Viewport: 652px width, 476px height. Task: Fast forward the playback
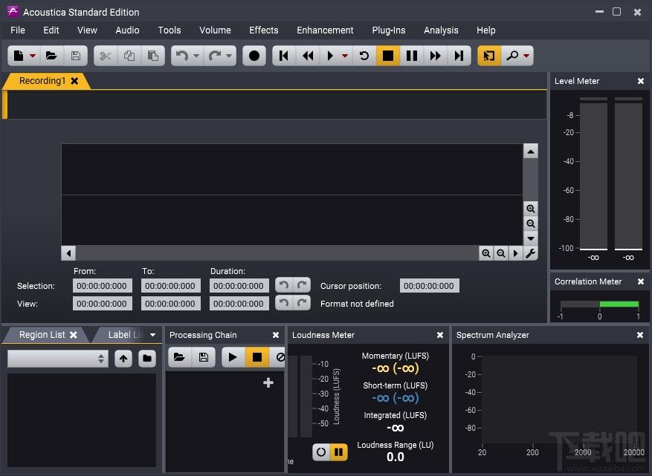(436, 56)
